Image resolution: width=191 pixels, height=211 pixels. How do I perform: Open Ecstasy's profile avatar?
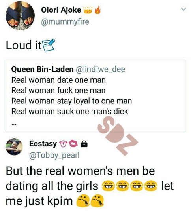(14, 147)
